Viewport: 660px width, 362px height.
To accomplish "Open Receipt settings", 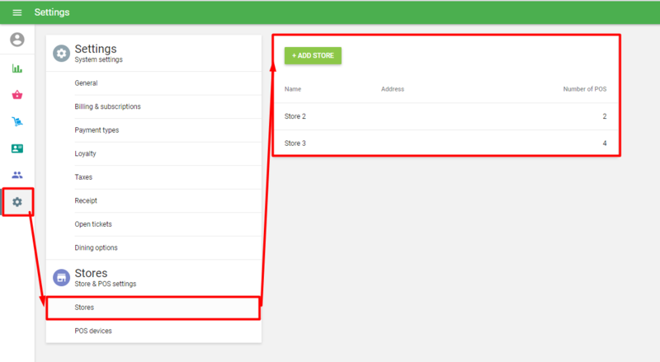I will click(x=86, y=200).
